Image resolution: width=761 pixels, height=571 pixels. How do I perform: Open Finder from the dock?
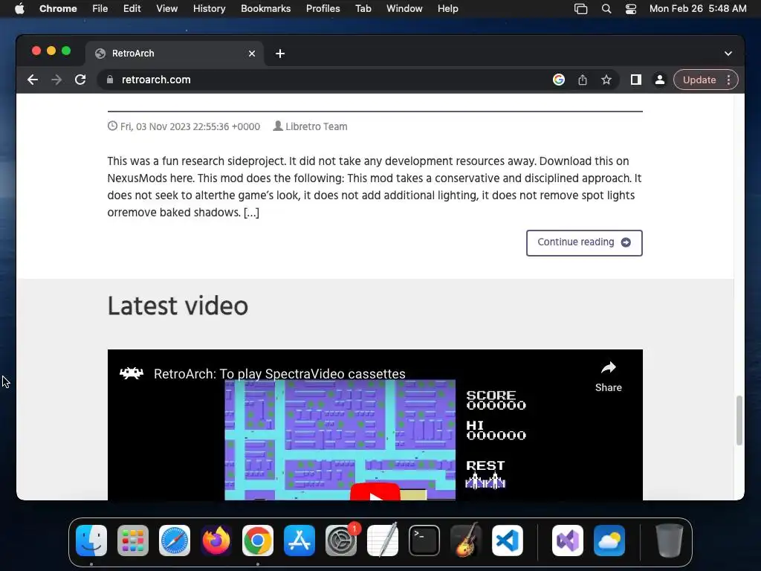[x=91, y=541]
